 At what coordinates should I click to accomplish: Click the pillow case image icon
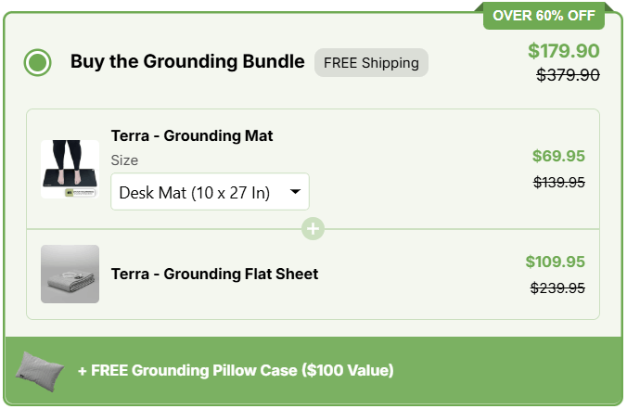click(x=41, y=370)
